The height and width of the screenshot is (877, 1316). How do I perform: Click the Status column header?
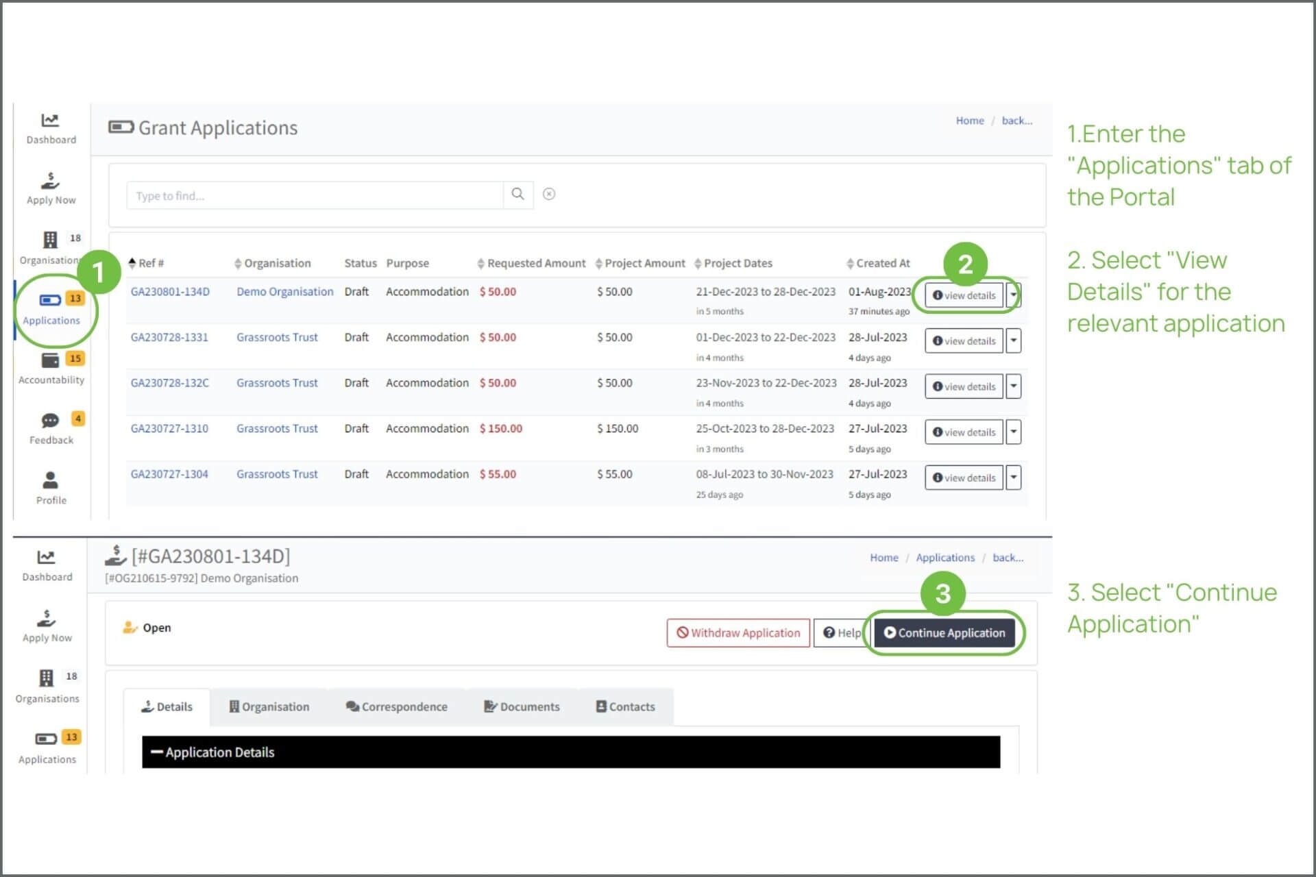pyautogui.click(x=361, y=263)
